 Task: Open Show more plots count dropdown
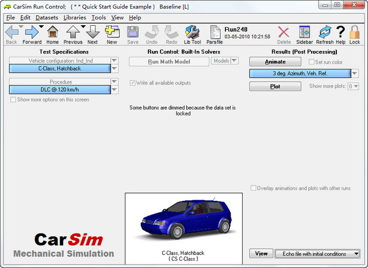point(353,86)
